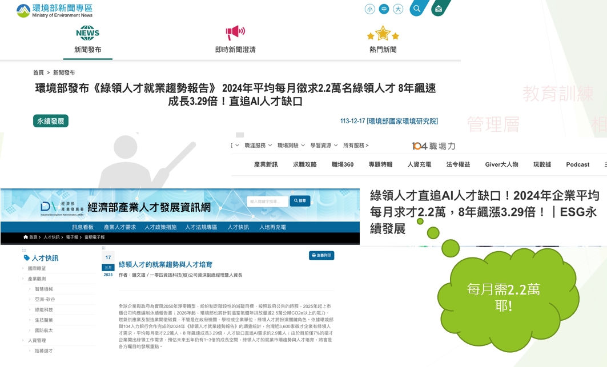This screenshot has height=367, width=607.
Task: Set font size to medium (中)
Action: (x=384, y=9)
